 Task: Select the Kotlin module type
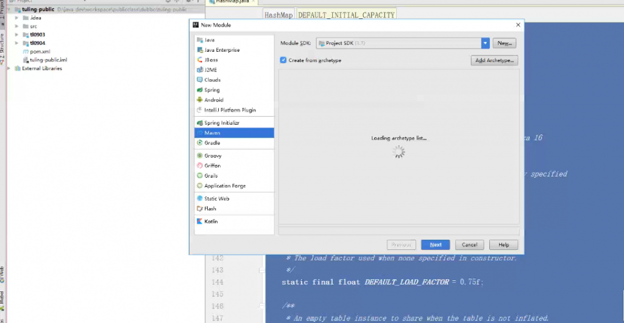(234, 221)
